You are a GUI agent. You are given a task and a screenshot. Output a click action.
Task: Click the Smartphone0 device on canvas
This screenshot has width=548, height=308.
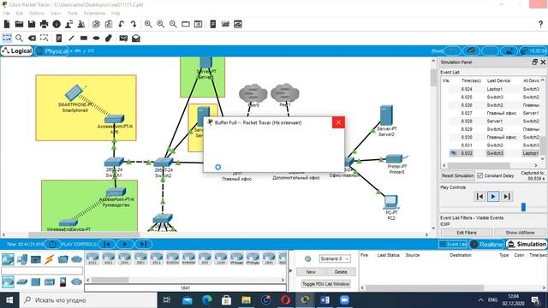74,92
